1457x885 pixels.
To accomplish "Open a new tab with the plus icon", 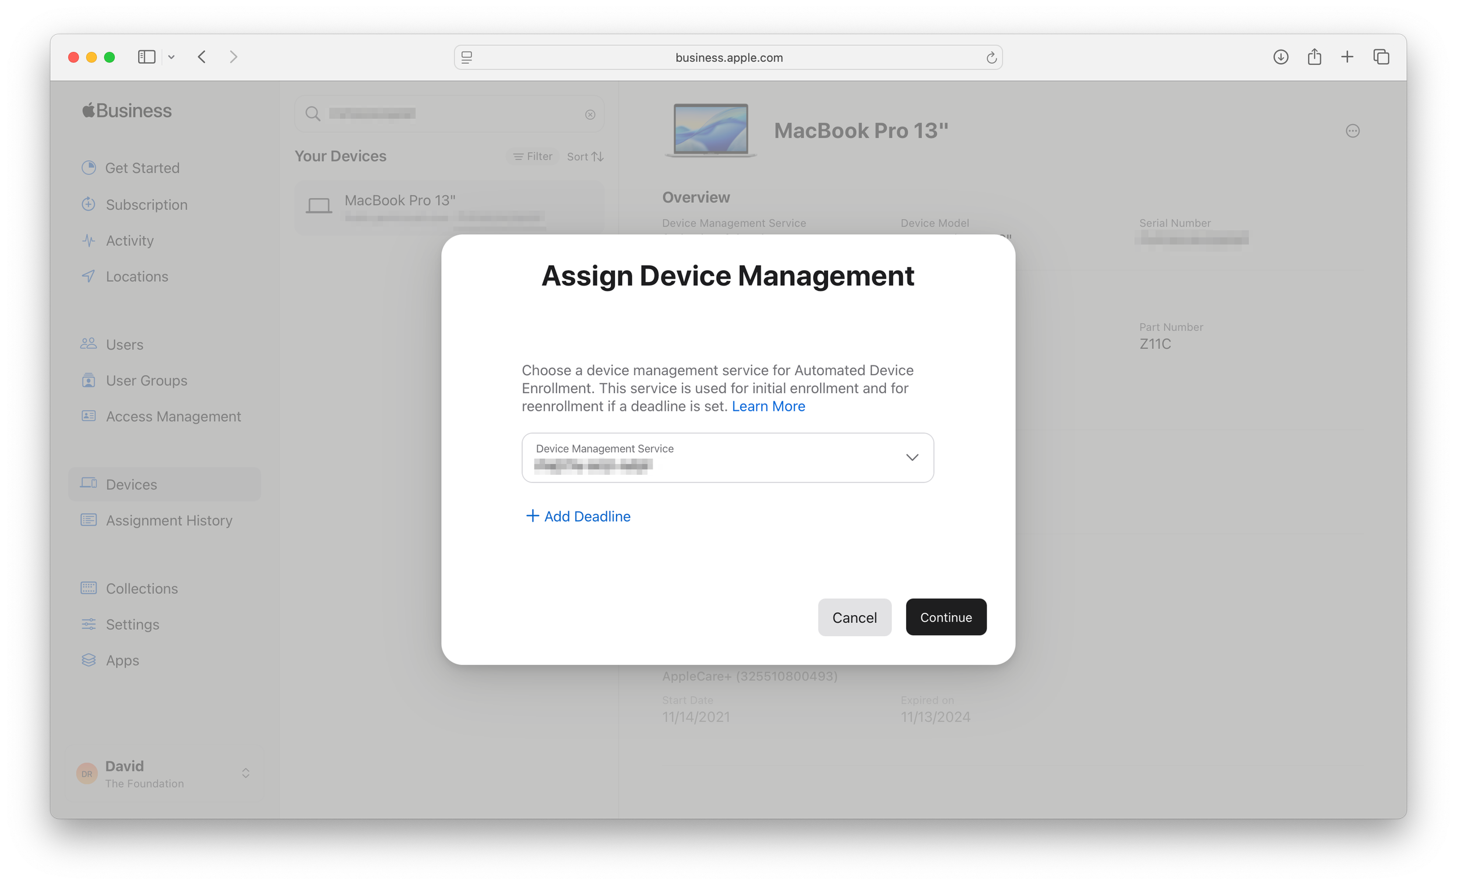I will pyautogui.click(x=1347, y=57).
